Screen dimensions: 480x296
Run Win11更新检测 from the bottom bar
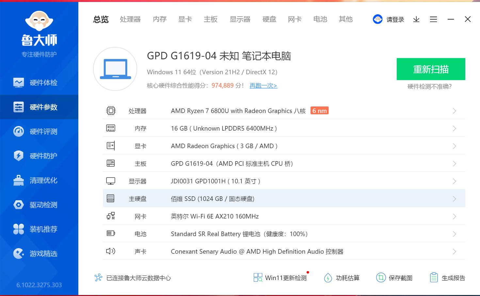[280, 277]
